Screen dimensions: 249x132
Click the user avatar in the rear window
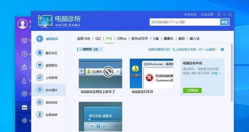(23, 24)
